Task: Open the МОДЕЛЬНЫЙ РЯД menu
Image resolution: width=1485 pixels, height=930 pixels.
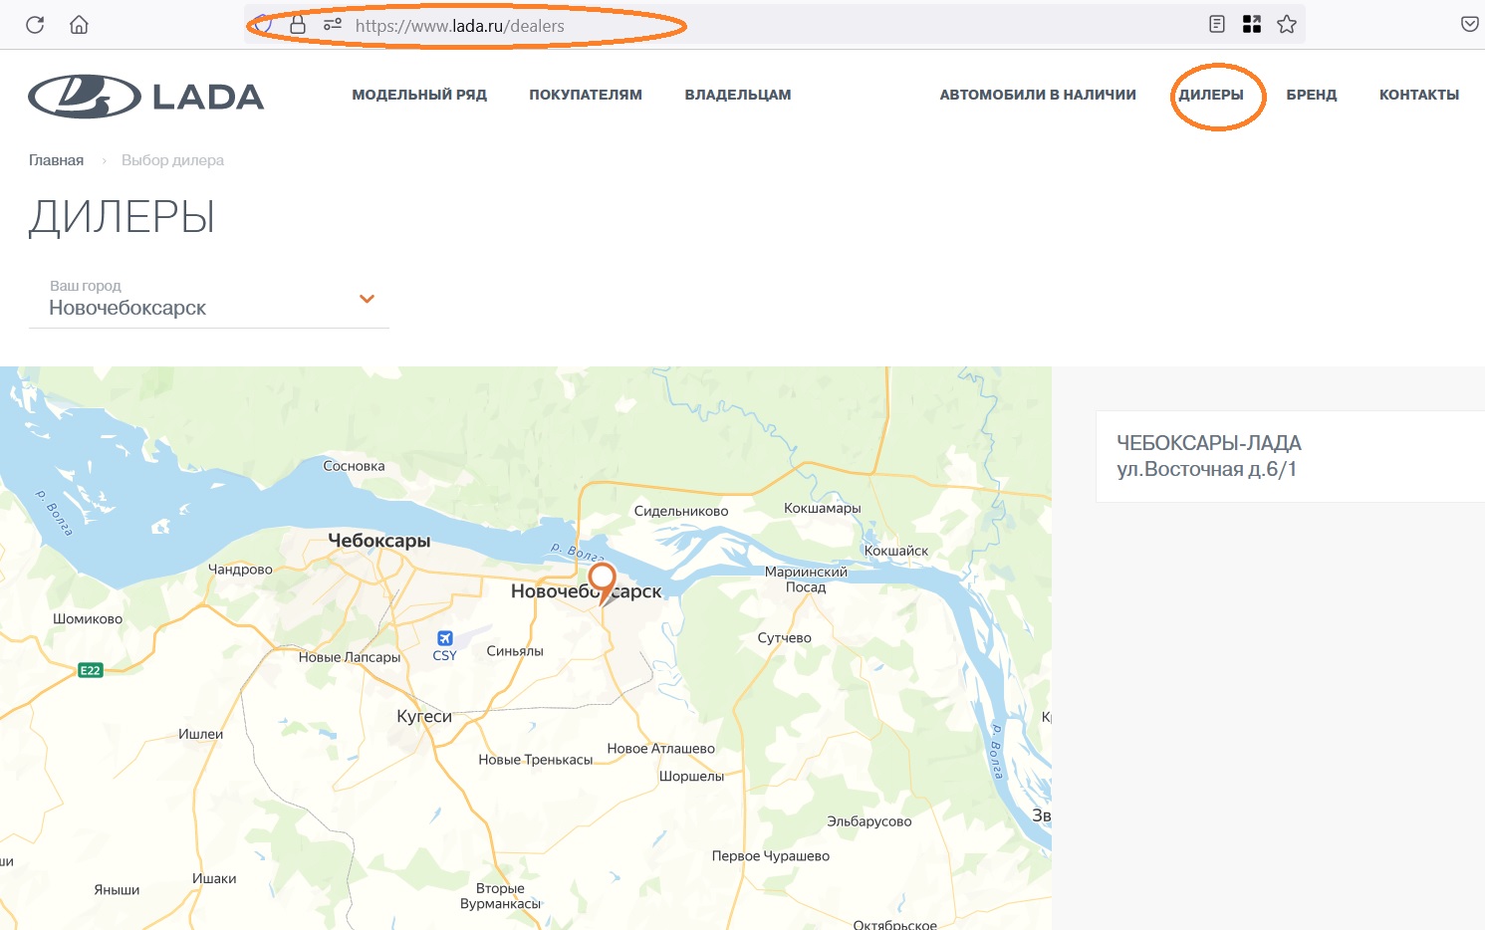Action: pyautogui.click(x=419, y=95)
